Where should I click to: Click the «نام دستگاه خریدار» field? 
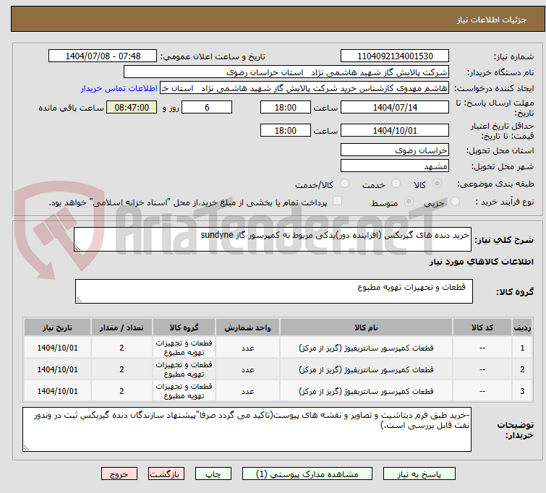click(286, 72)
